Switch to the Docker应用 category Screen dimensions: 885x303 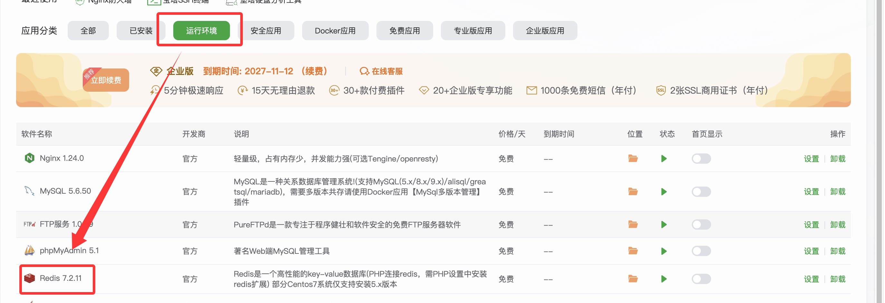pyautogui.click(x=335, y=31)
